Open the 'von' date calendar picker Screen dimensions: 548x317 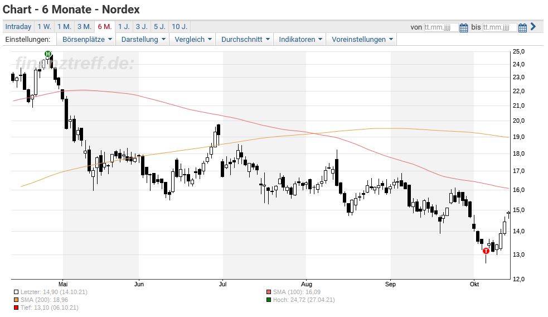[x=463, y=28]
